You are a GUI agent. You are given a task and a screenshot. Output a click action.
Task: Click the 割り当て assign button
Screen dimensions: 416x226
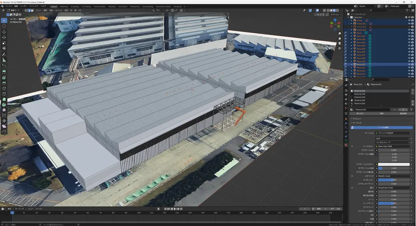click(360, 114)
